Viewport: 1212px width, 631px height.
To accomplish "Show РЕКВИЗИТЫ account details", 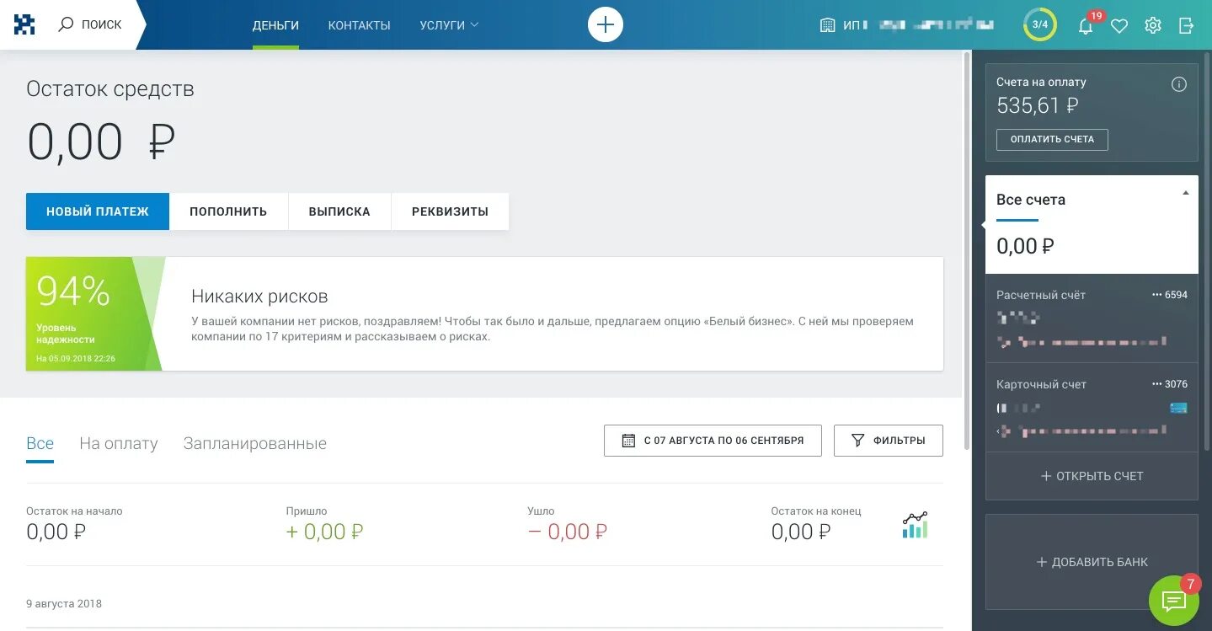I will click(x=450, y=211).
